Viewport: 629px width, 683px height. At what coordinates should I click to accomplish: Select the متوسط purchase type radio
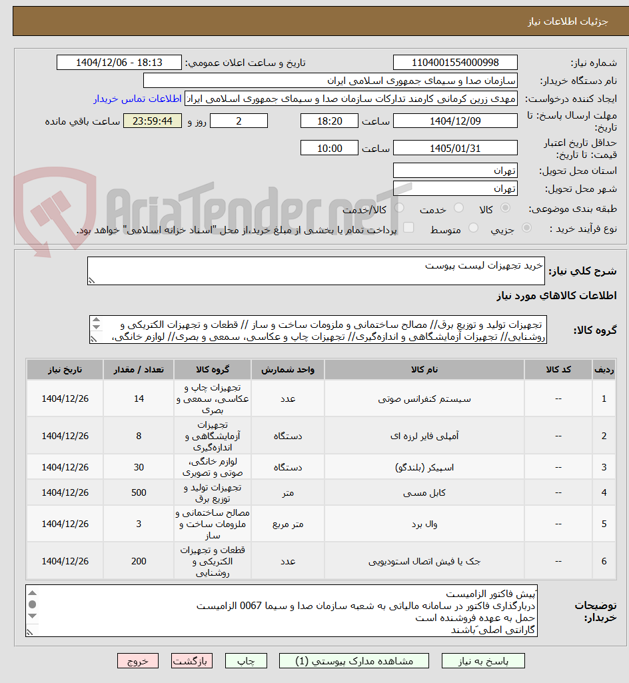click(x=473, y=228)
